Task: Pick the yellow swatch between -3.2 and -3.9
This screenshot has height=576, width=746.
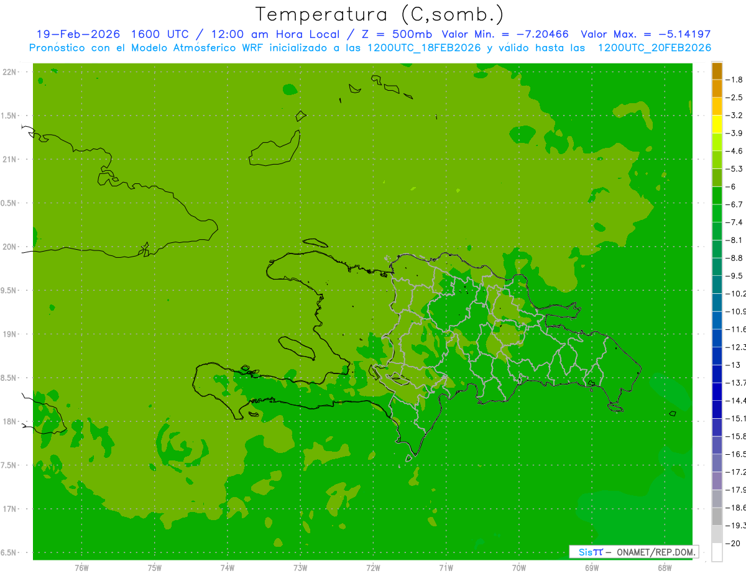Action: click(x=717, y=124)
